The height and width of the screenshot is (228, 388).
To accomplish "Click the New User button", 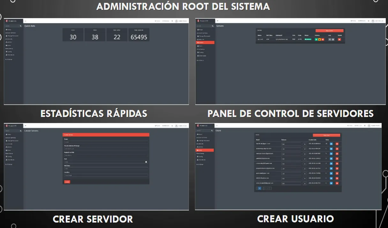I will (326, 135).
